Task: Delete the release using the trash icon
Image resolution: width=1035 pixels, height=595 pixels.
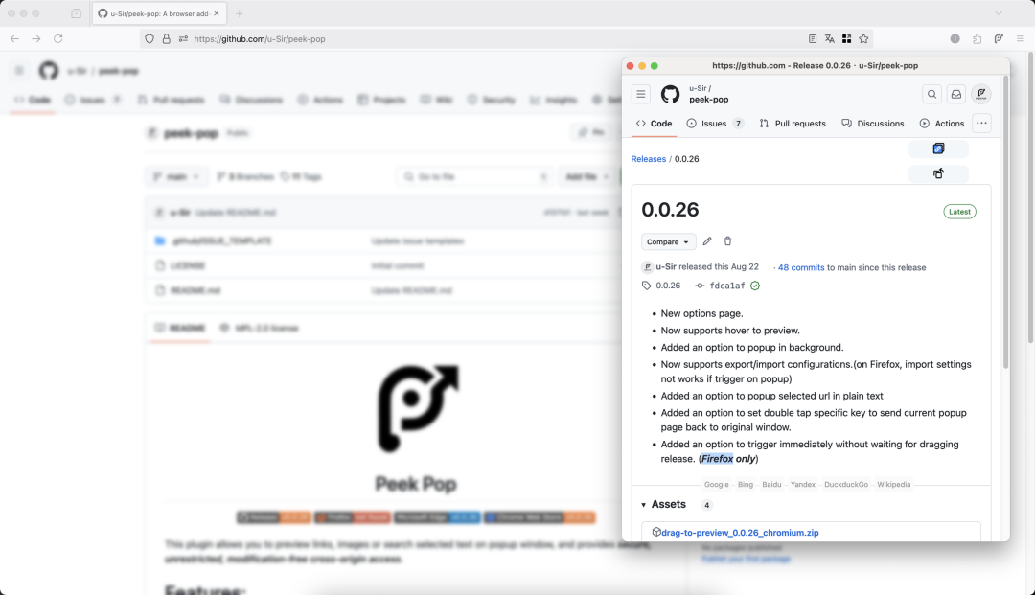Action: click(727, 241)
